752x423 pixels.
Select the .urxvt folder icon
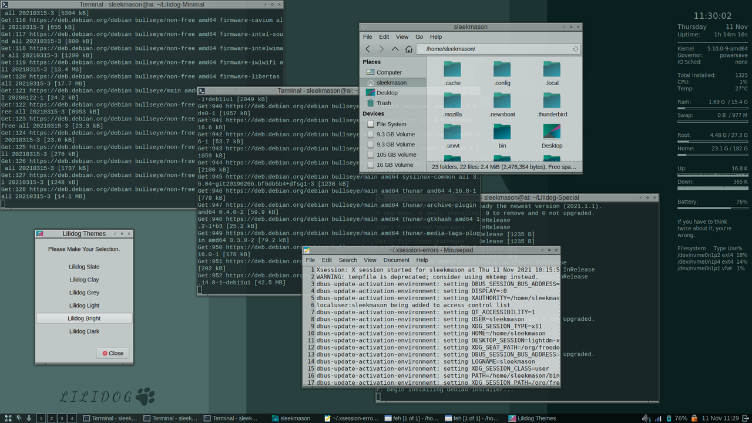coord(452,132)
